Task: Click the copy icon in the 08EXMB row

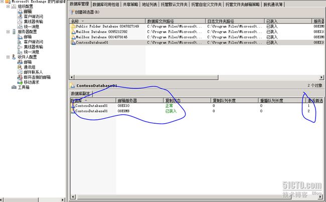Action: [x=73, y=111]
